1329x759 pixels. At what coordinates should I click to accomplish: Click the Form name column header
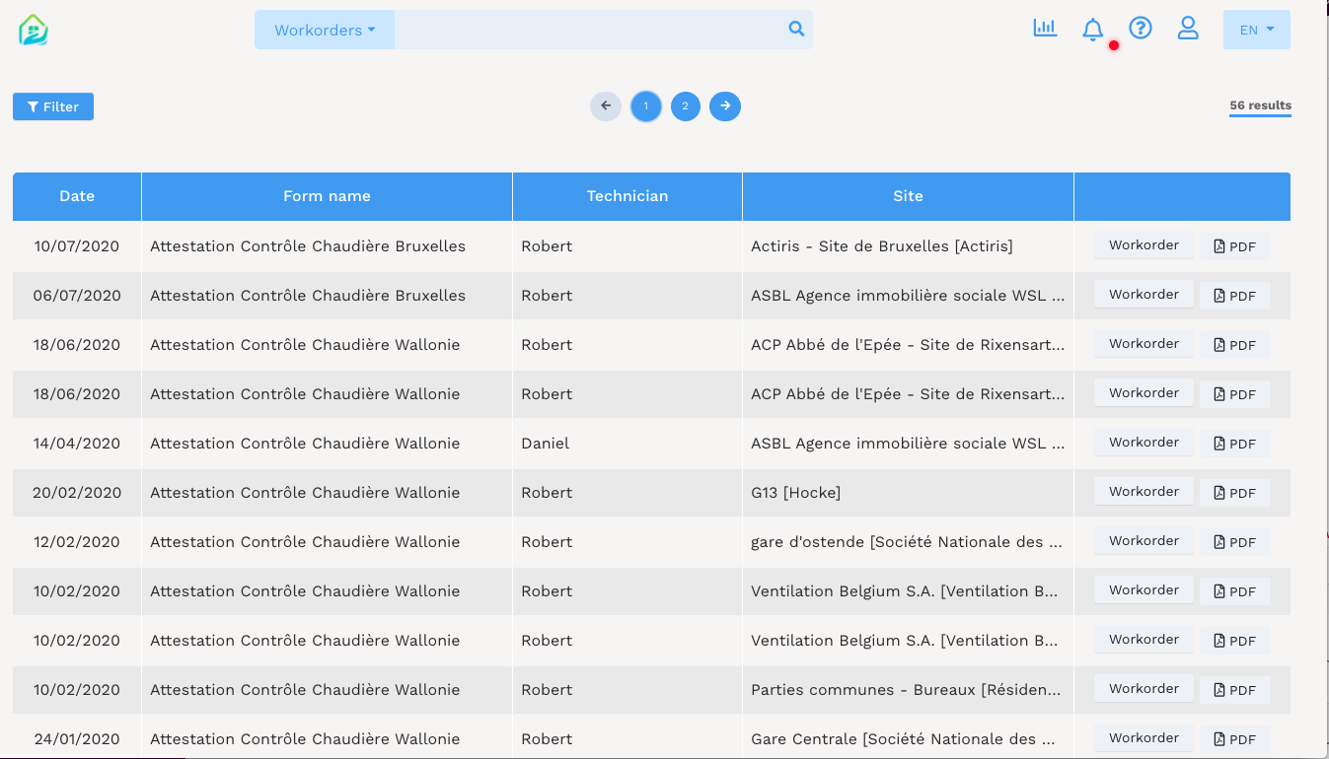327,196
